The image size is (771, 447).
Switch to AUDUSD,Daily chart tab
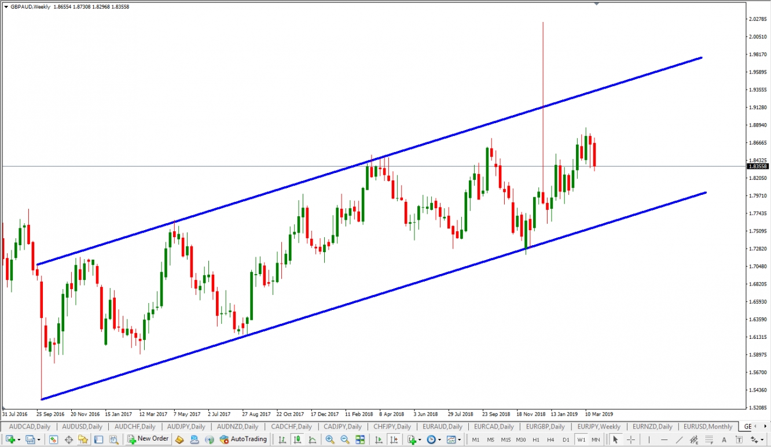(x=82, y=426)
